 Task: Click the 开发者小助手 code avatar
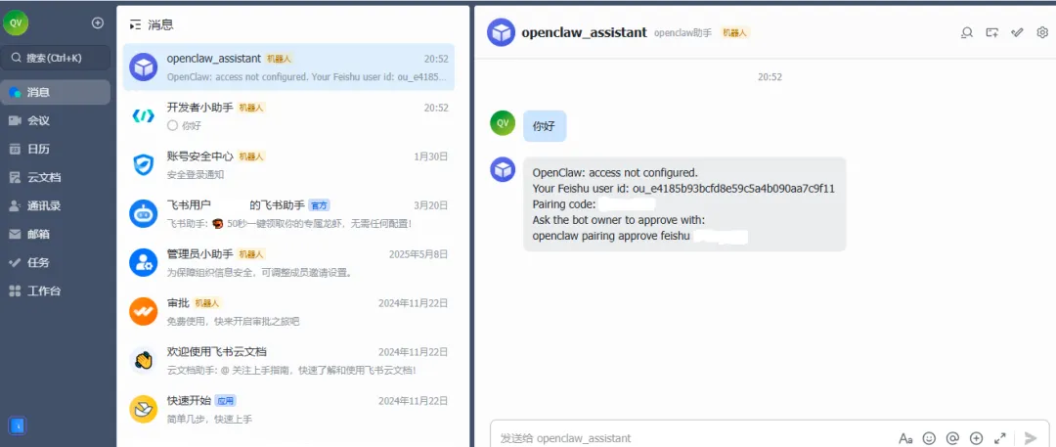(x=144, y=116)
